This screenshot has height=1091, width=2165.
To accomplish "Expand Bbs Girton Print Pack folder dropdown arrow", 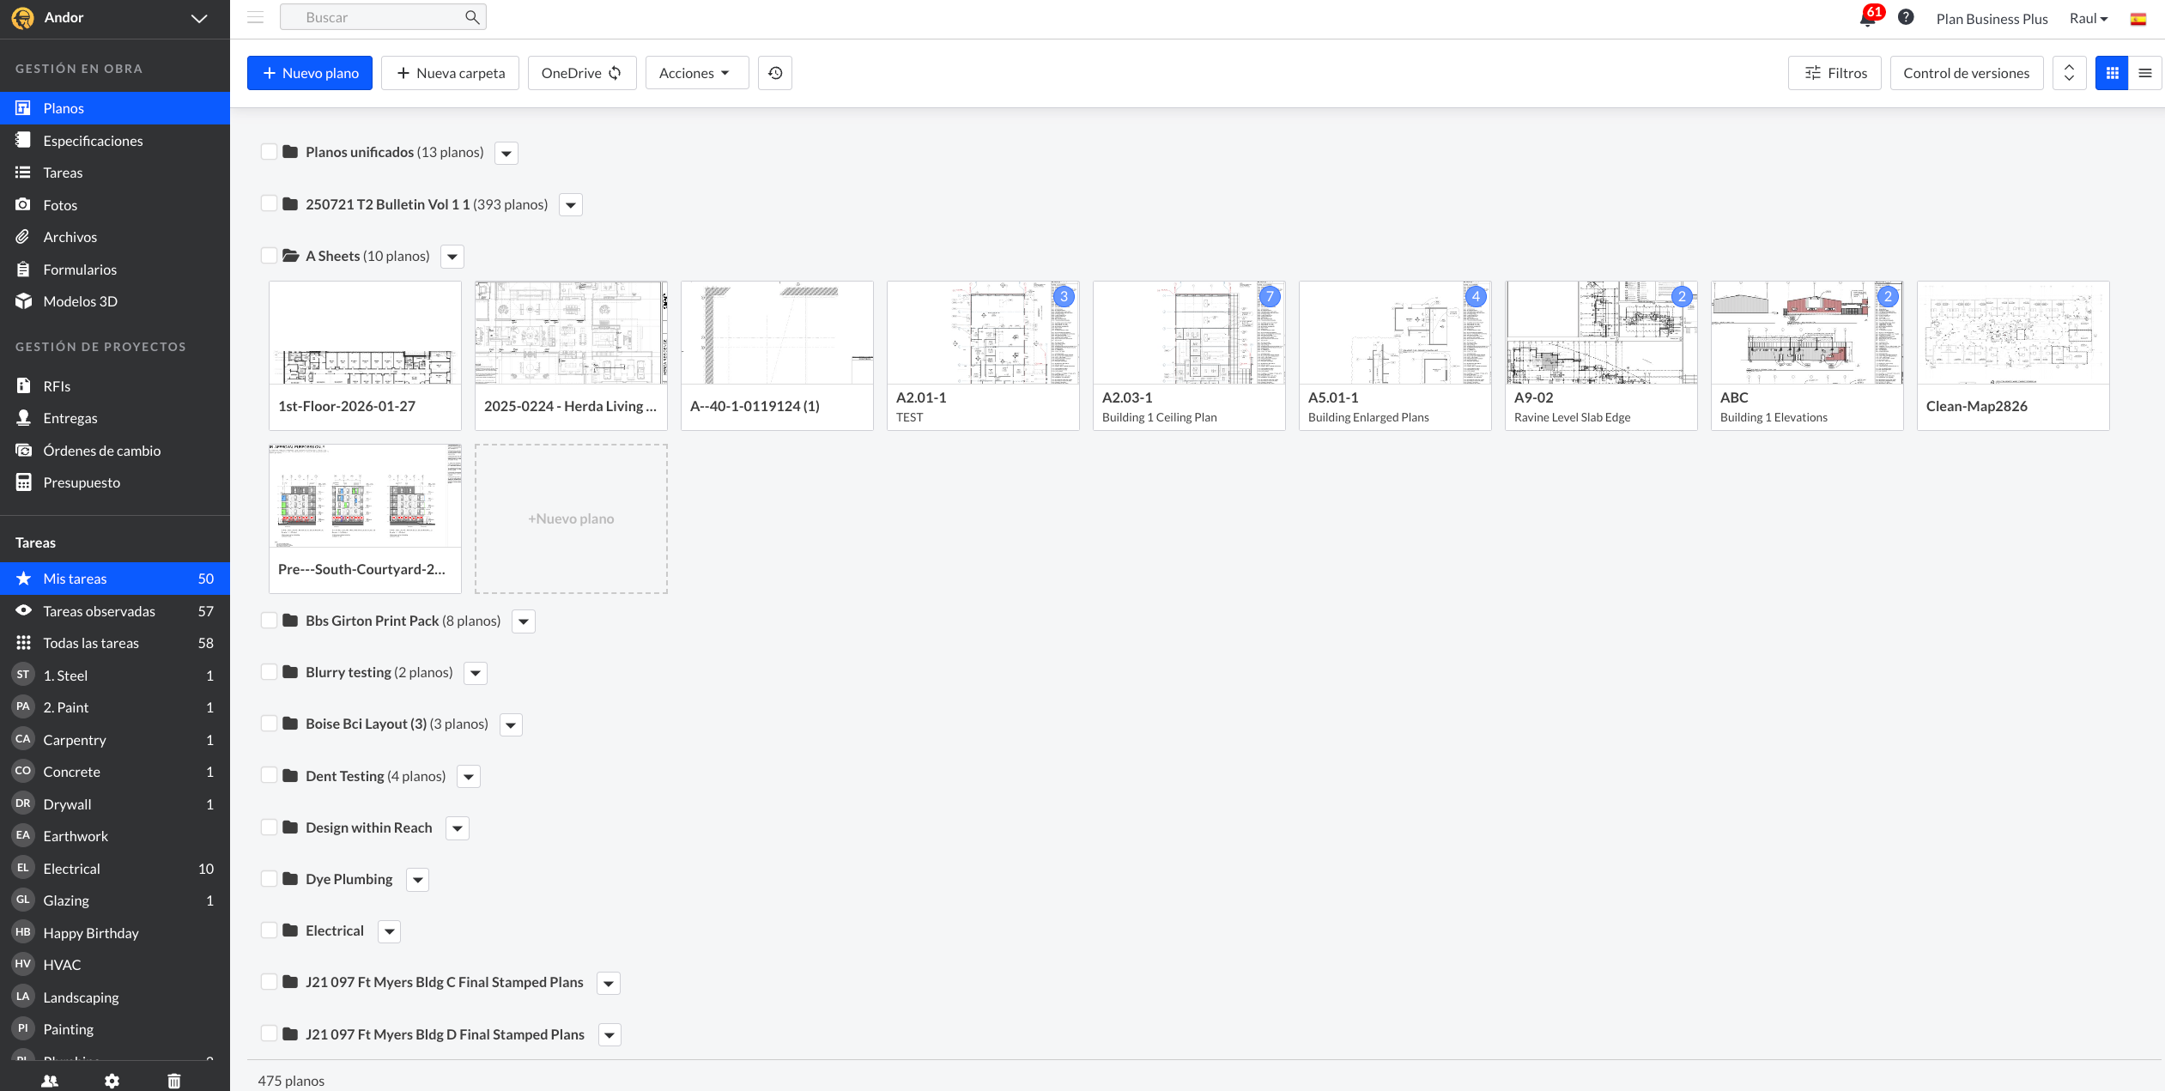I will [524, 621].
